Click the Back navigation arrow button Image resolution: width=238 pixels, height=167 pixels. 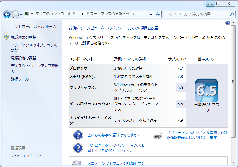(7, 15)
